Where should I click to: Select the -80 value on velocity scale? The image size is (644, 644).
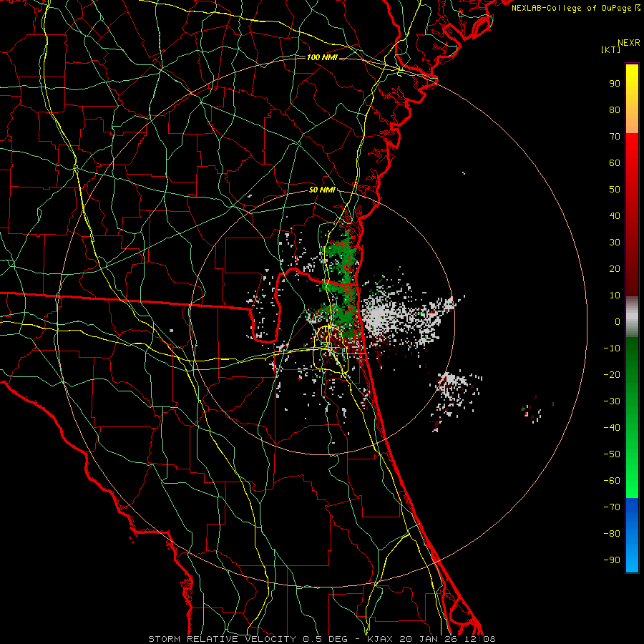coord(612,534)
